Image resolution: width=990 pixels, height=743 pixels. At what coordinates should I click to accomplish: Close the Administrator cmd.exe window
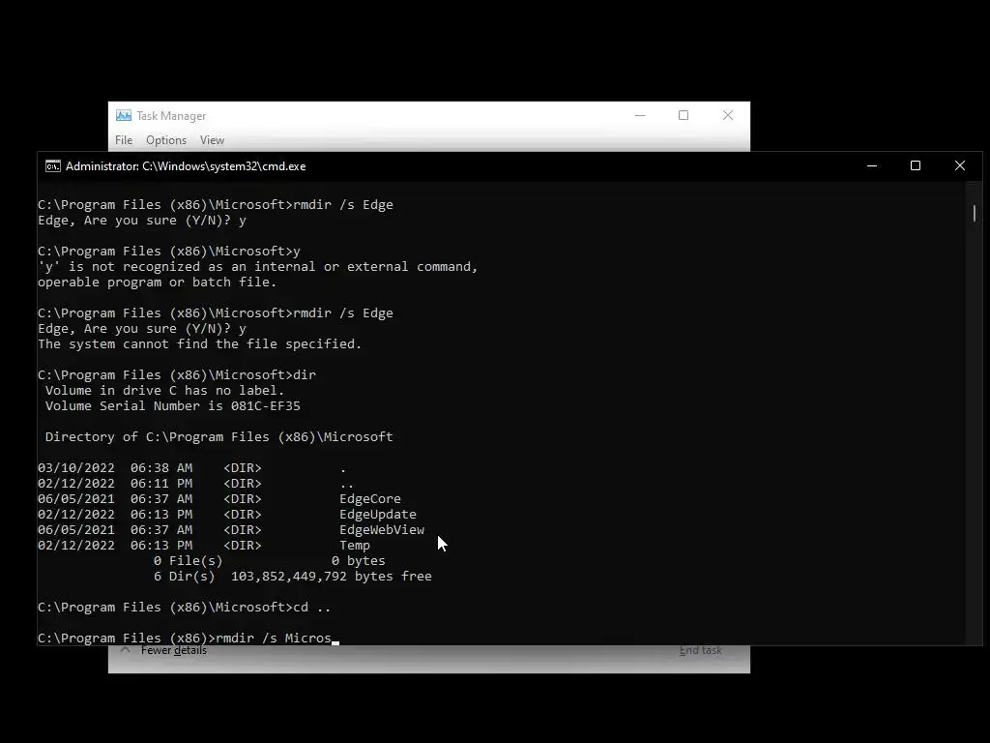(960, 166)
